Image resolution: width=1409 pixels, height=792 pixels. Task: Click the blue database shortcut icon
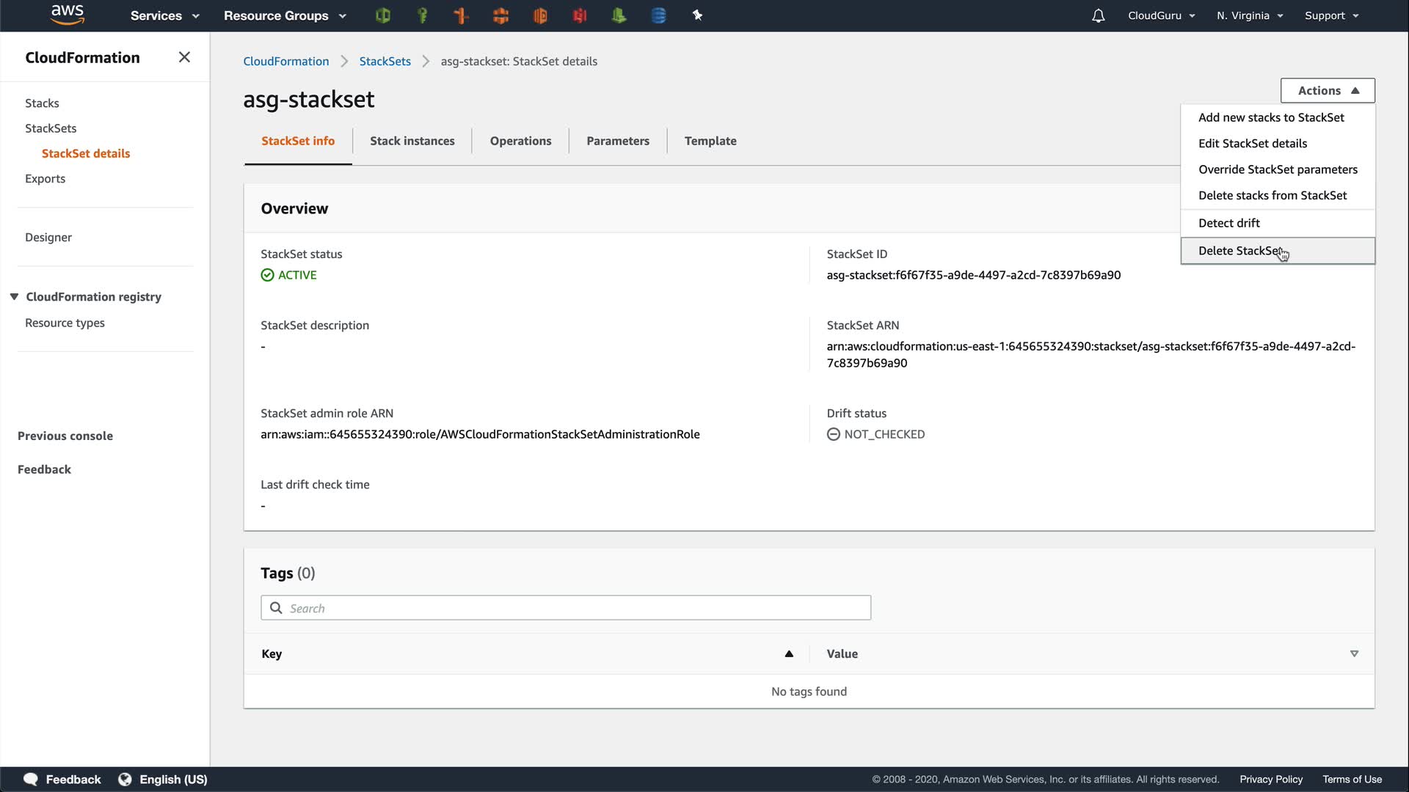(658, 15)
